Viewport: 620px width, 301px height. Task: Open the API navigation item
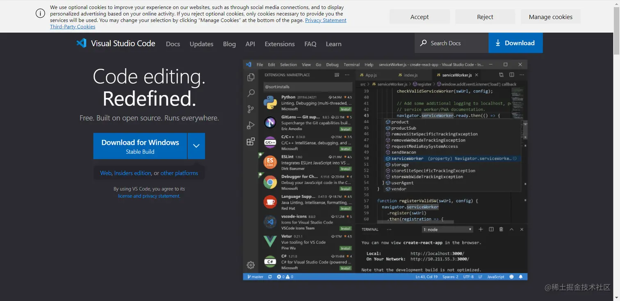click(250, 44)
